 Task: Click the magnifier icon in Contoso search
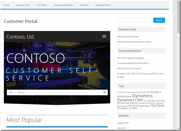click(x=104, y=92)
